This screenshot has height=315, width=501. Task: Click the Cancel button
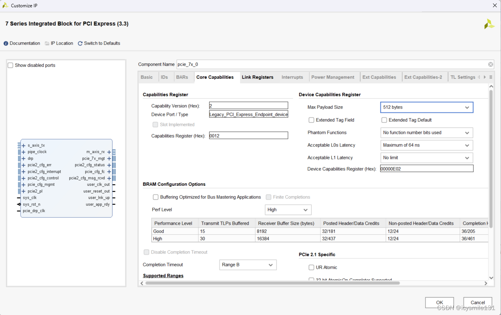tap(478, 303)
